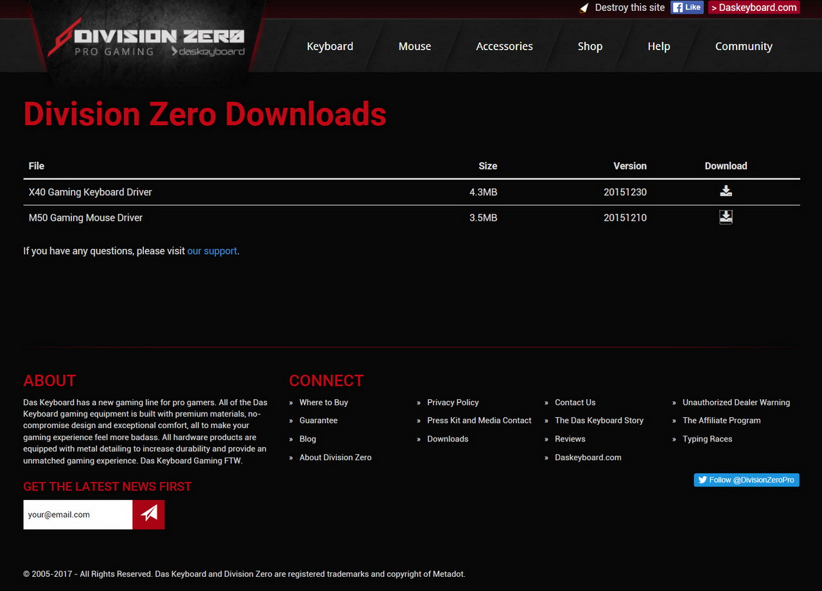
Task: Open About Division Zero link
Action: (335, 458)
